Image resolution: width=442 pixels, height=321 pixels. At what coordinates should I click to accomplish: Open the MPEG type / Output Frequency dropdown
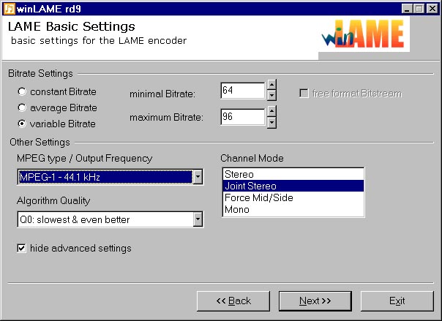coord(198,177)
